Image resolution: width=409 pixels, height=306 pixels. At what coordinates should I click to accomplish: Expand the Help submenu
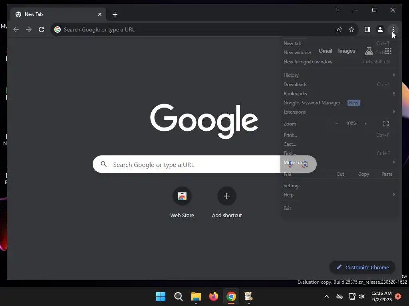click(x=339, y=194)
